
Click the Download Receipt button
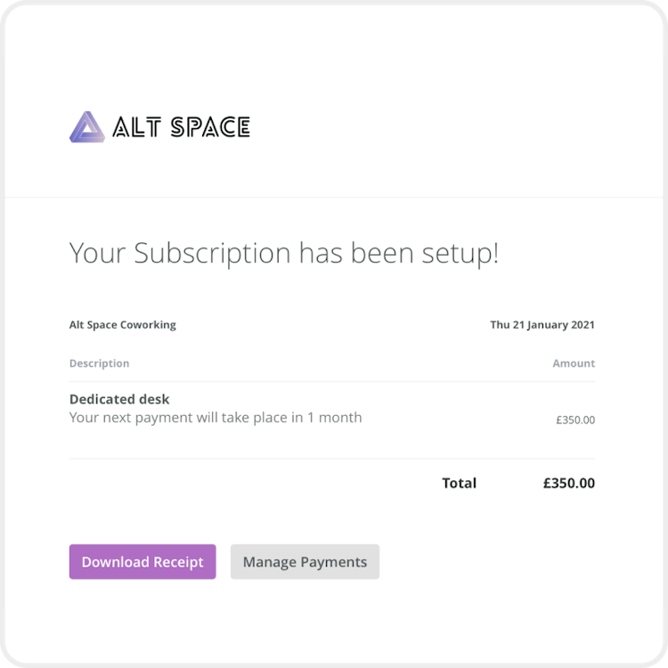(143, 561)
